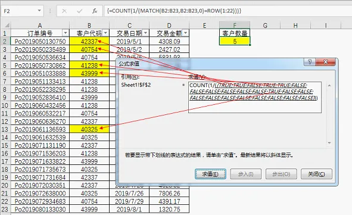
Task: Select column B header
Action: pos(89,26)
